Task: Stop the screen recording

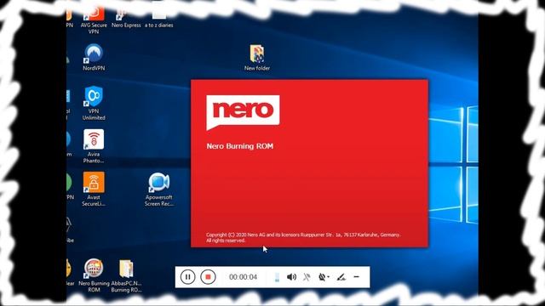Action: (208, 277)
